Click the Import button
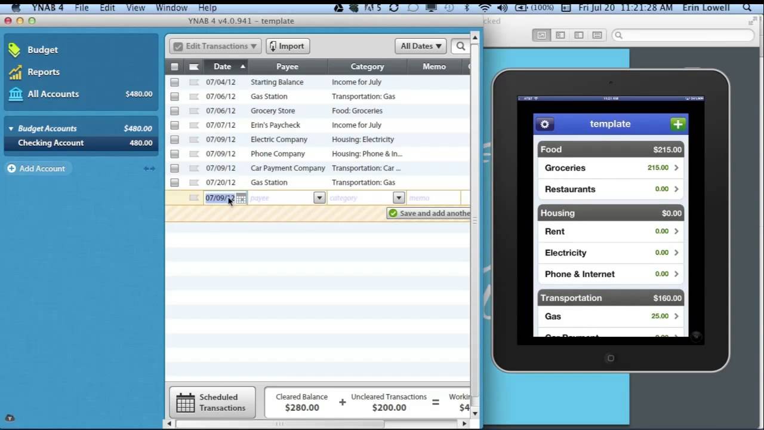764x430 pixels. 286,46
